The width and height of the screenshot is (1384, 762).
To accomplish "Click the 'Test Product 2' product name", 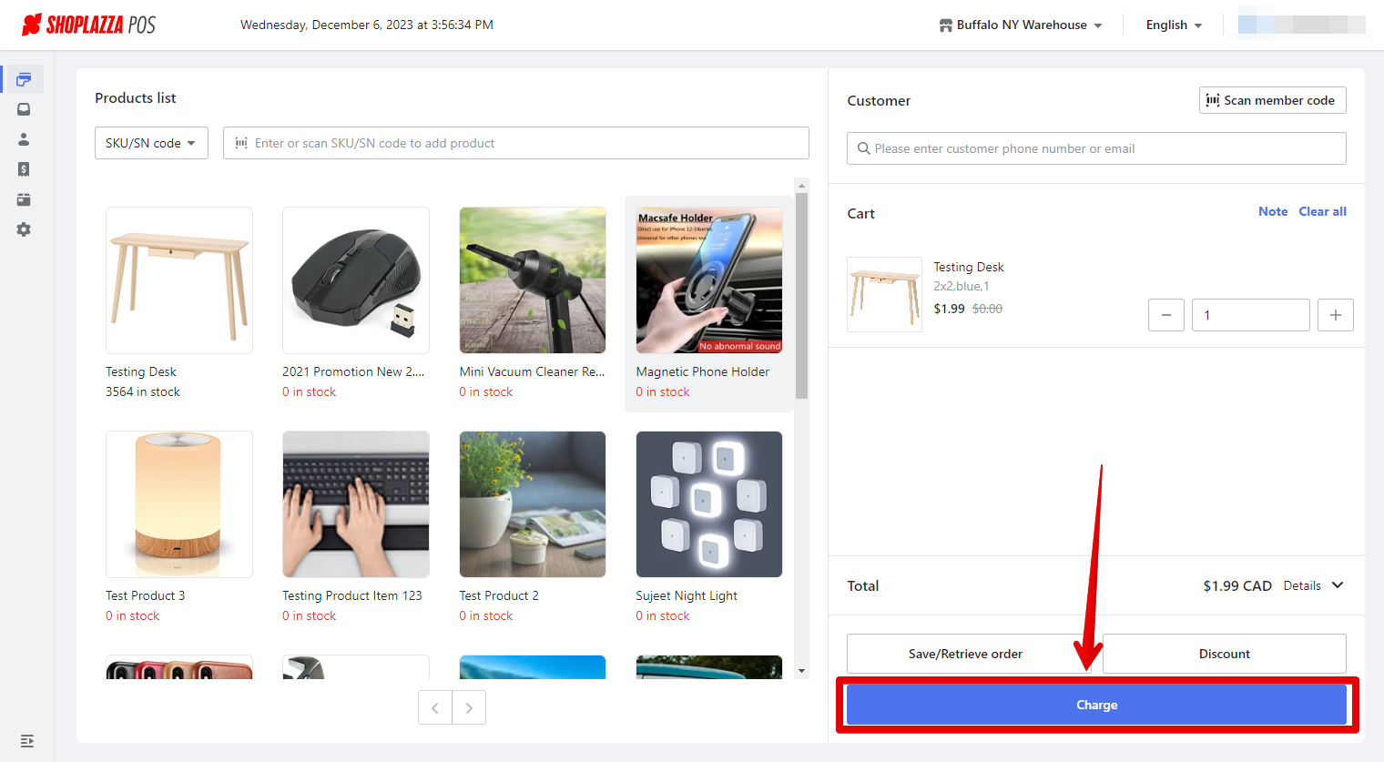I will click(499, 595).
